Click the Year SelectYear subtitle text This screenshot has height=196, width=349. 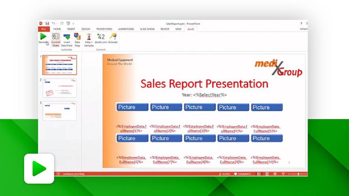click(204, 95)
